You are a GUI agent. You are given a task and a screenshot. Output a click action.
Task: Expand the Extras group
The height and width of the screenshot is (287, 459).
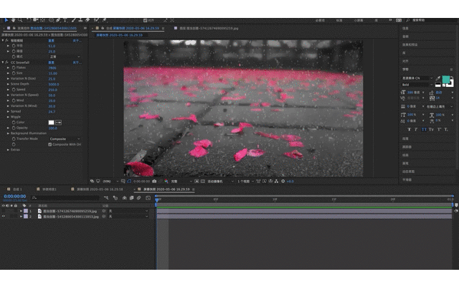coord(8,150)
